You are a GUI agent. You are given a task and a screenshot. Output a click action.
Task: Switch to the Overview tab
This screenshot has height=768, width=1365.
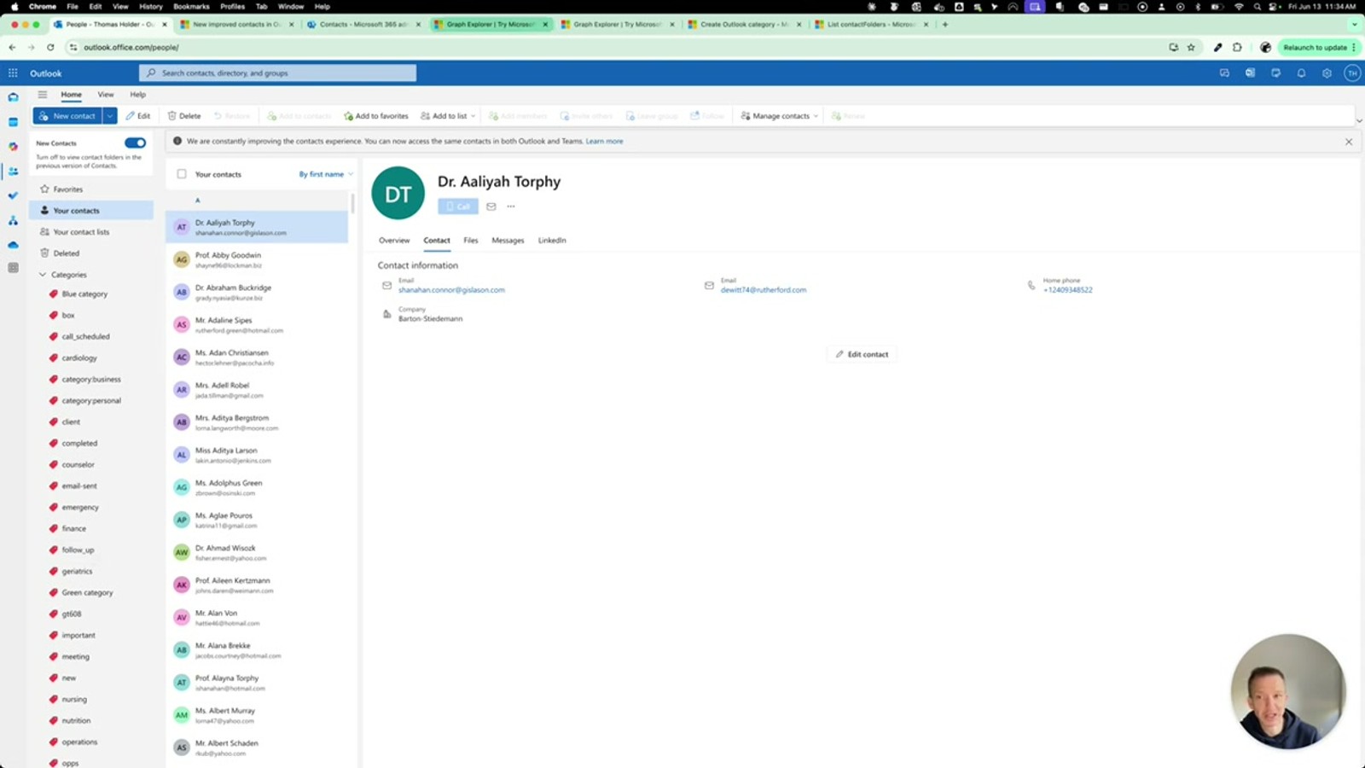click(394, 241)
